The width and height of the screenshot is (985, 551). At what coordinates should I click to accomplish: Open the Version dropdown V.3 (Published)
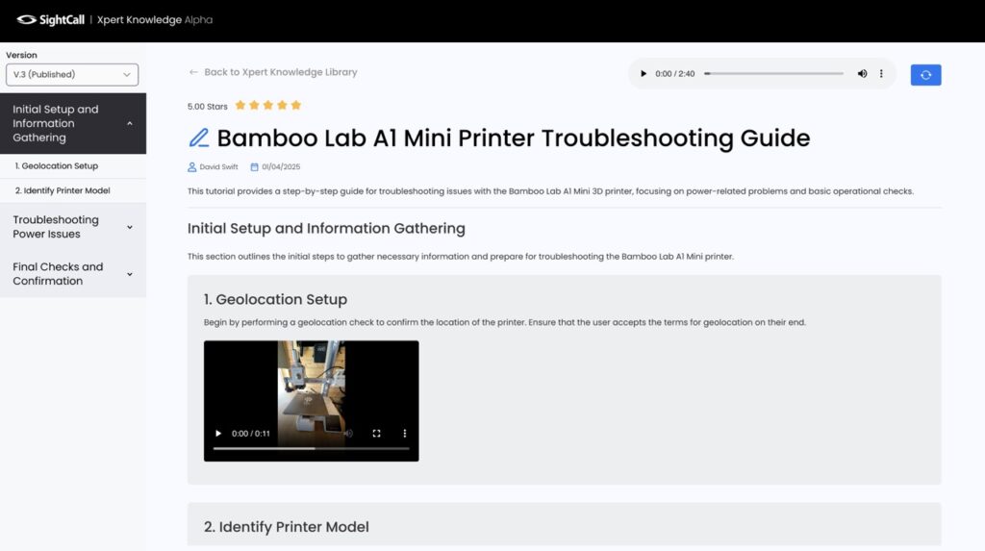click(x=72, y=74)
